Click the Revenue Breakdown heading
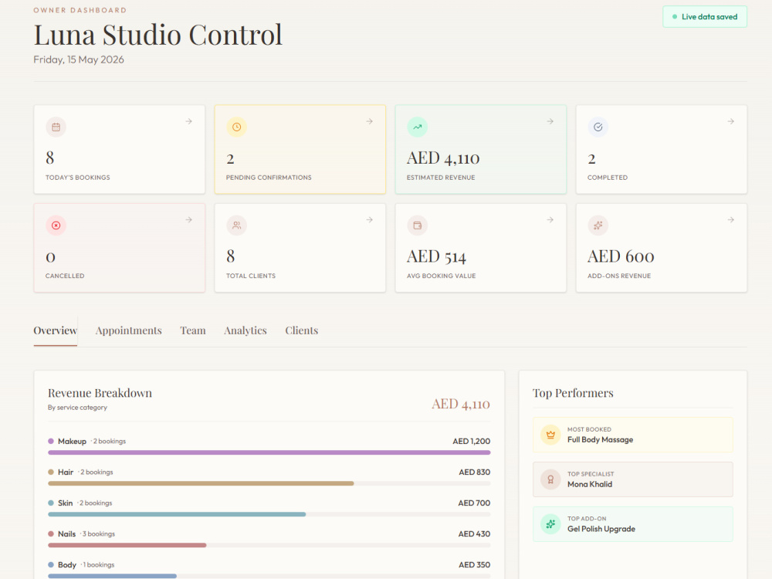The height and width of the screenshot is (579, 772). tap(100, 393)
